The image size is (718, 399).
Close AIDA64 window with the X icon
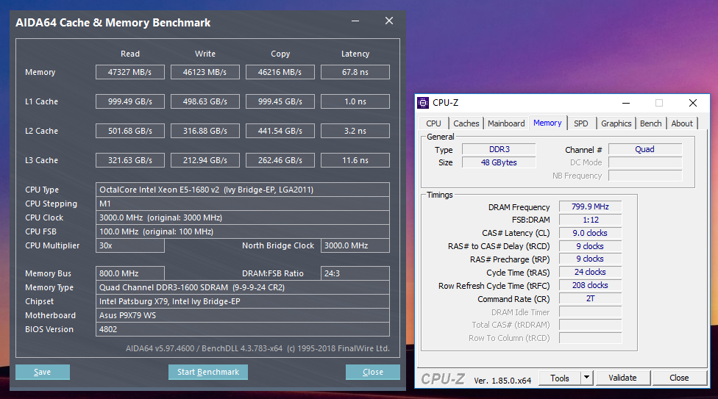click(x=389, y=21)
